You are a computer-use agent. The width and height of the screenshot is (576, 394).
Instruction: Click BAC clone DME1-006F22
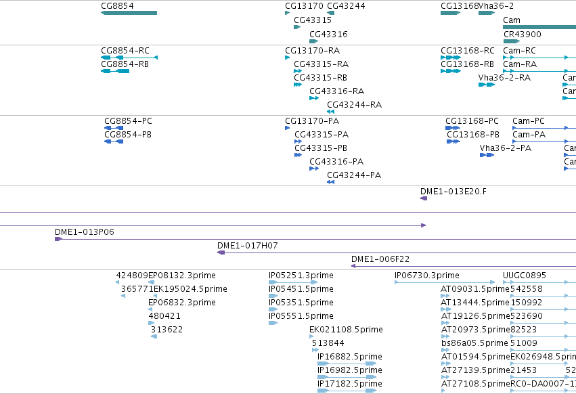[464, 267]
